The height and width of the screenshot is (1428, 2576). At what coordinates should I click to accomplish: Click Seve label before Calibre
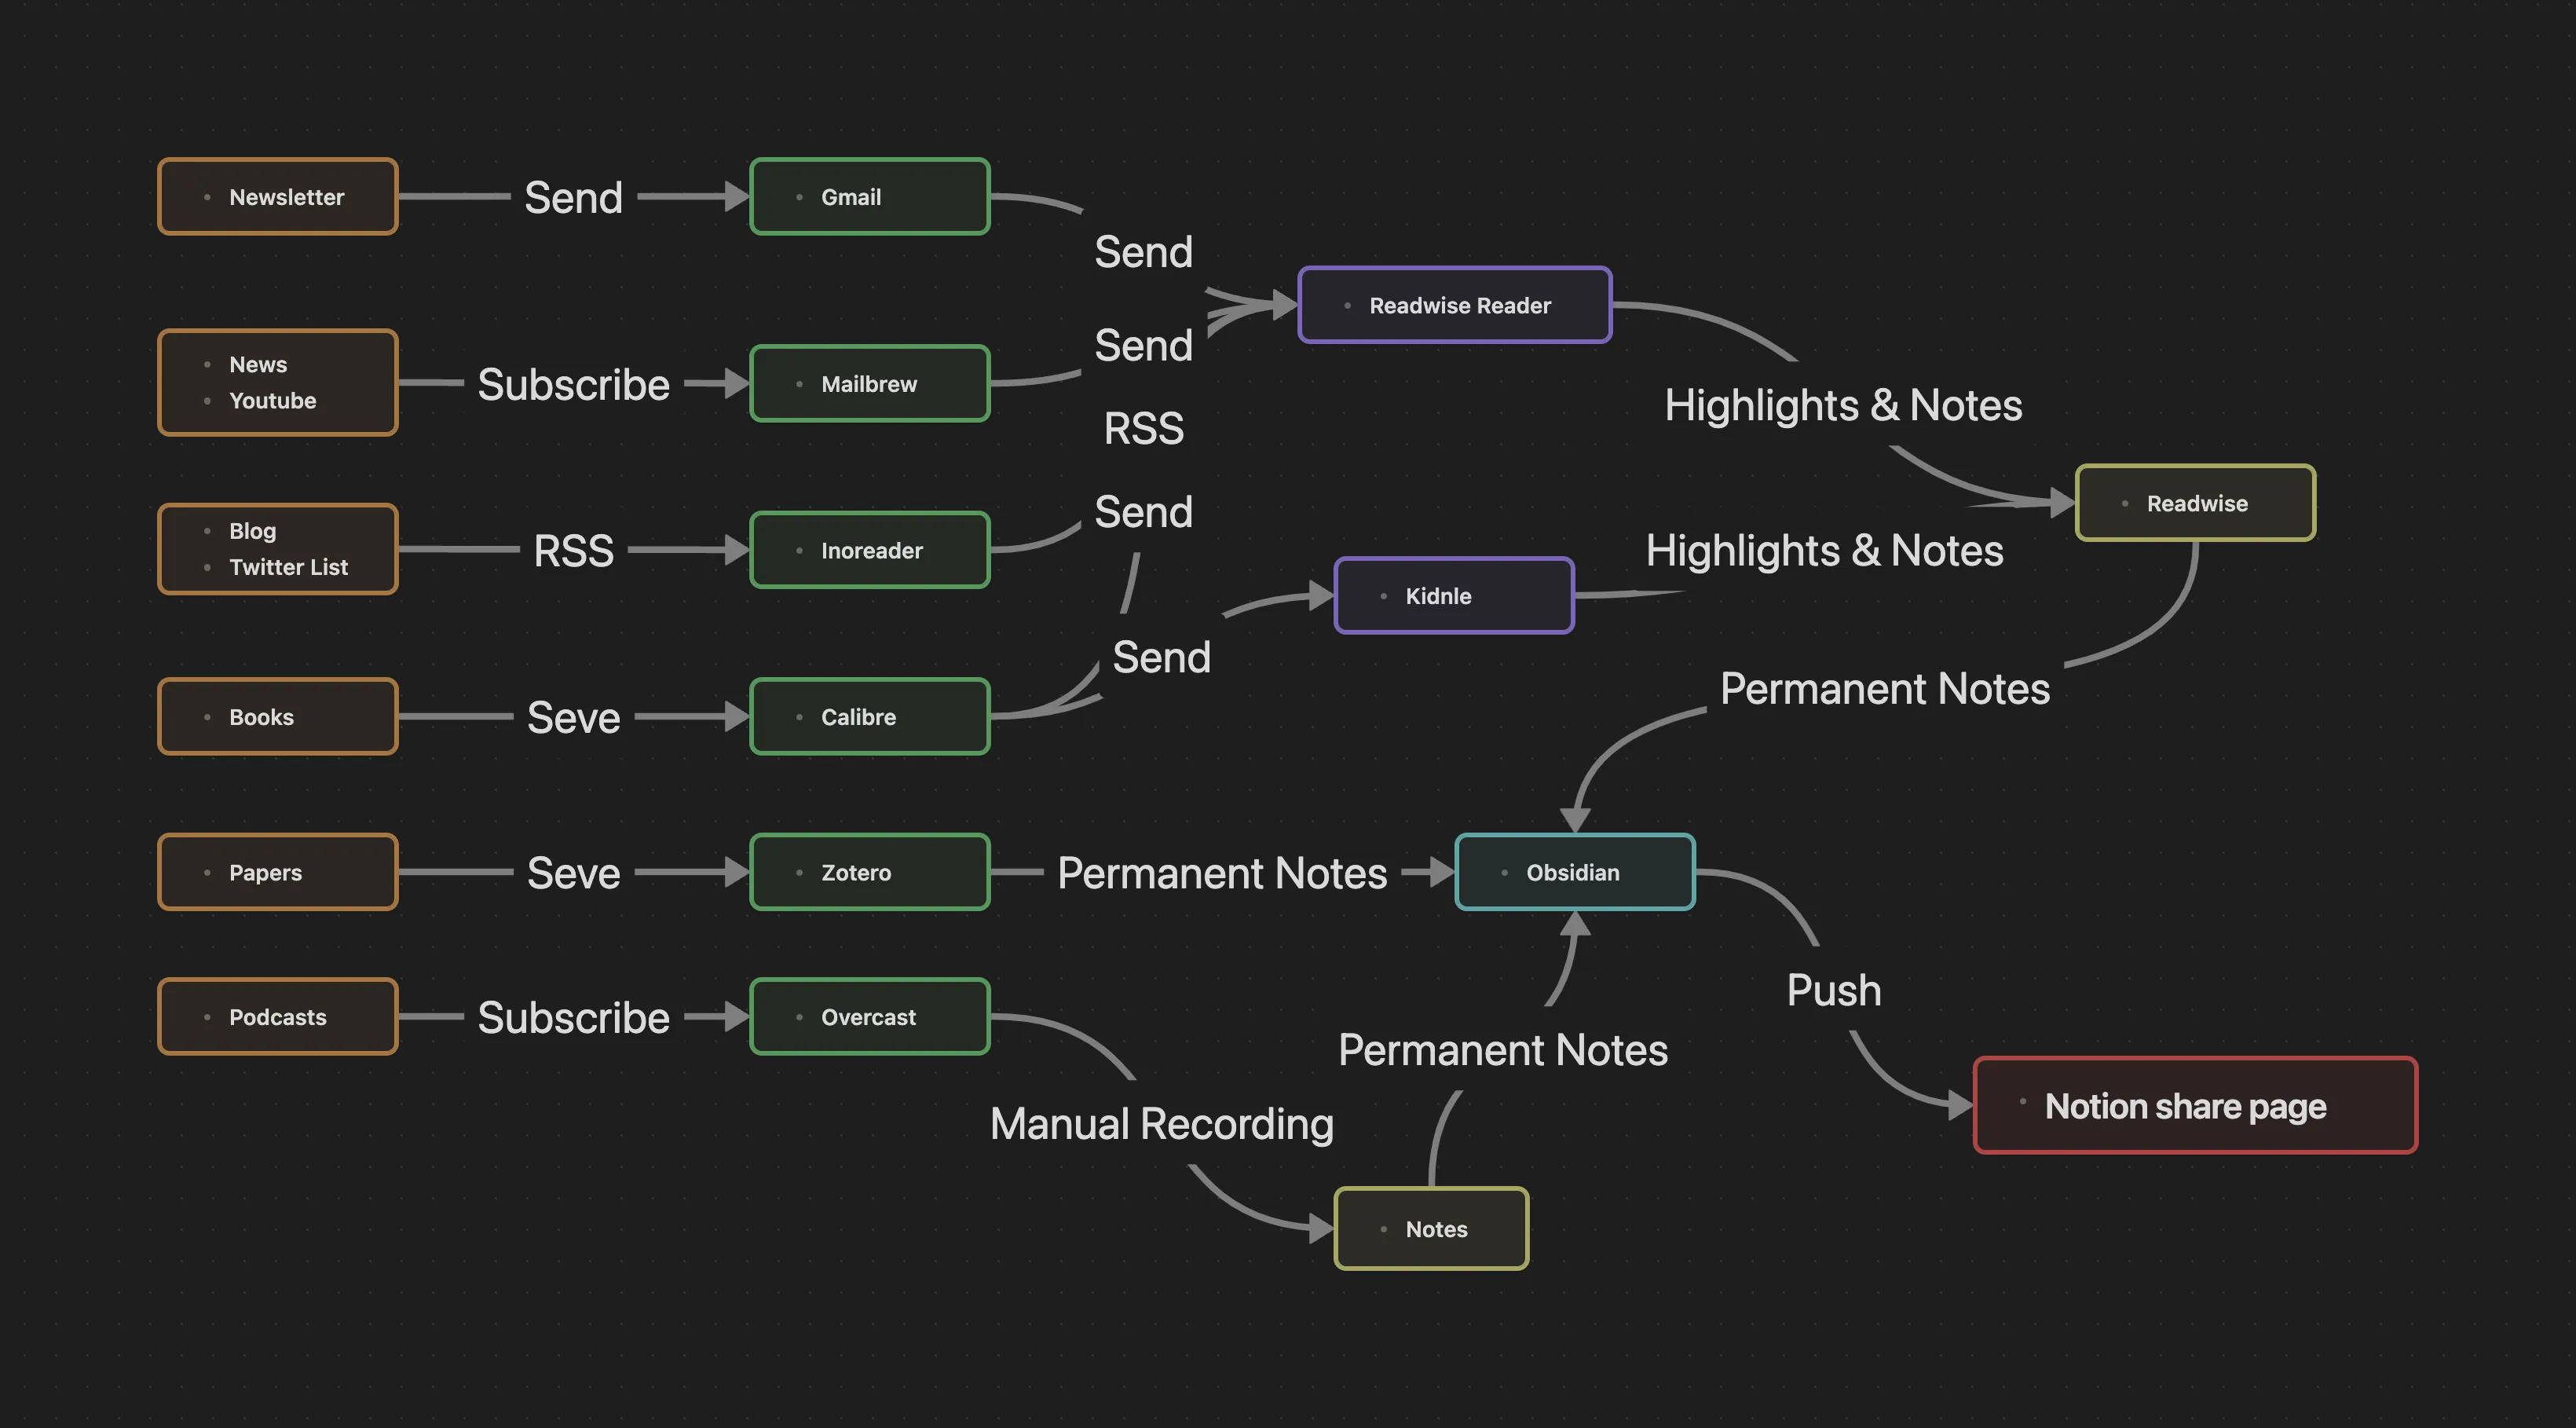[x=574, y=718]
